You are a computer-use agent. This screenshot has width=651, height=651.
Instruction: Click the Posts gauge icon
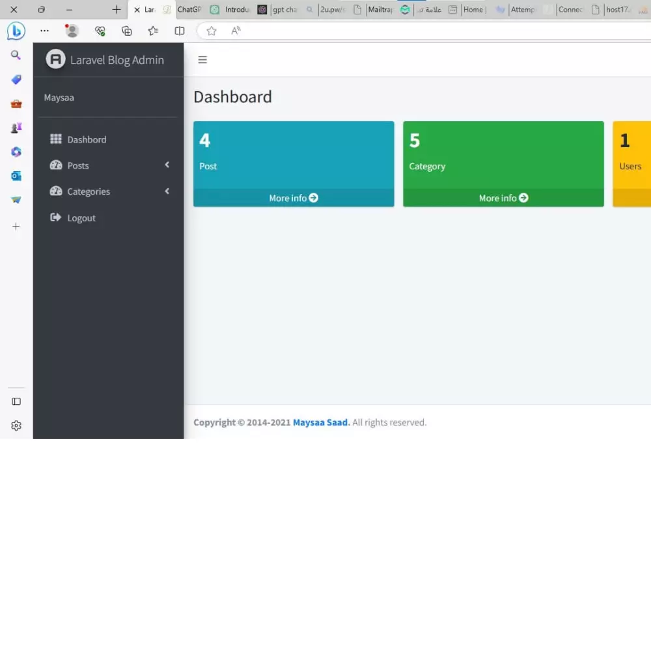(x=55, y=165)
